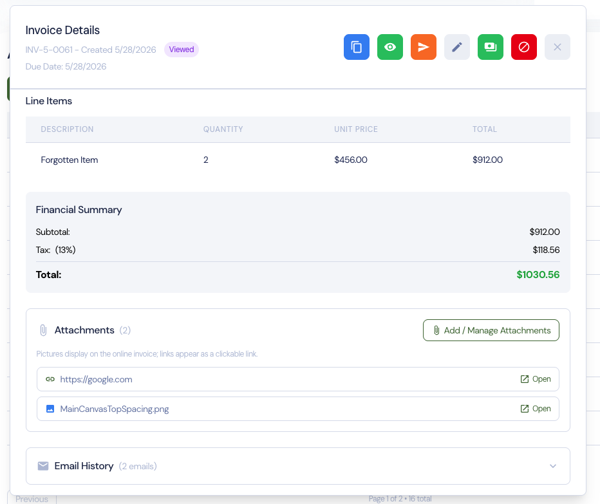600x504 pixels.
Task: Click the DESCRIPTION column header
Action: click(x=68, y=129)
